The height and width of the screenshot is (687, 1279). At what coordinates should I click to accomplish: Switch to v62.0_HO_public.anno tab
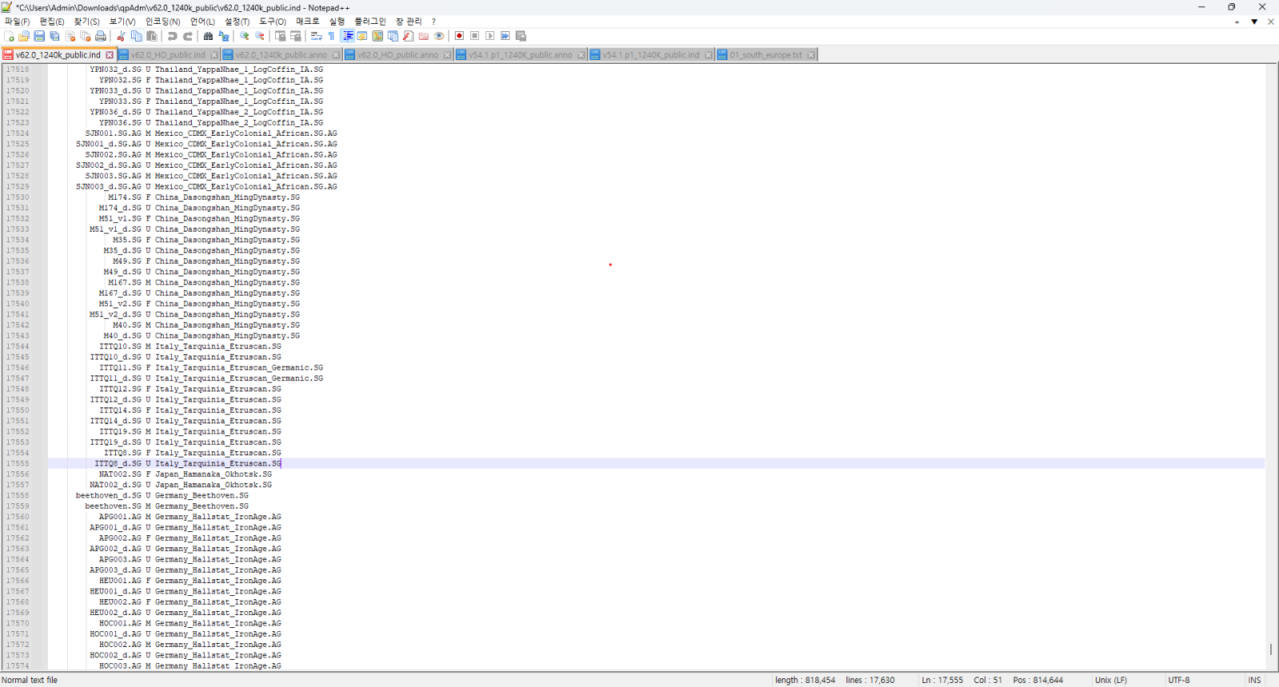(x=398, y=55)
